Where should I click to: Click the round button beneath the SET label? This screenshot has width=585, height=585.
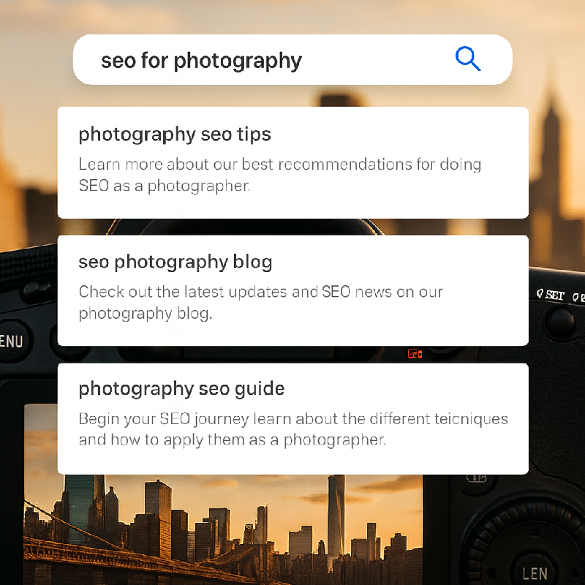560,322
